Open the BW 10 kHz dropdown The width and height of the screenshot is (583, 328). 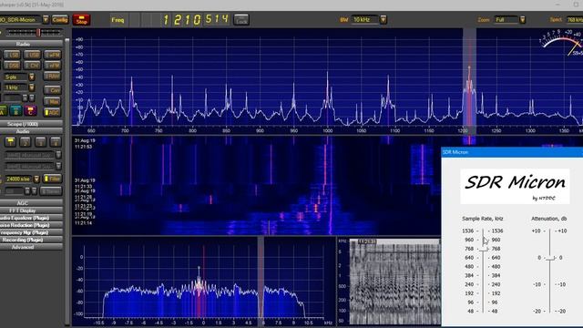[384, 20]
